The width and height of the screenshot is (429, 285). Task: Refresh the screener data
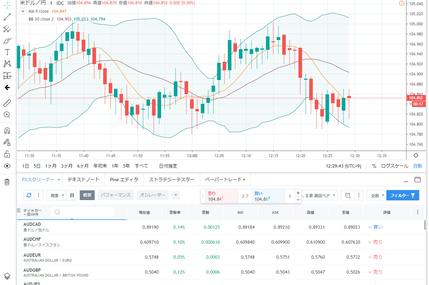click(x=29, y=195)
